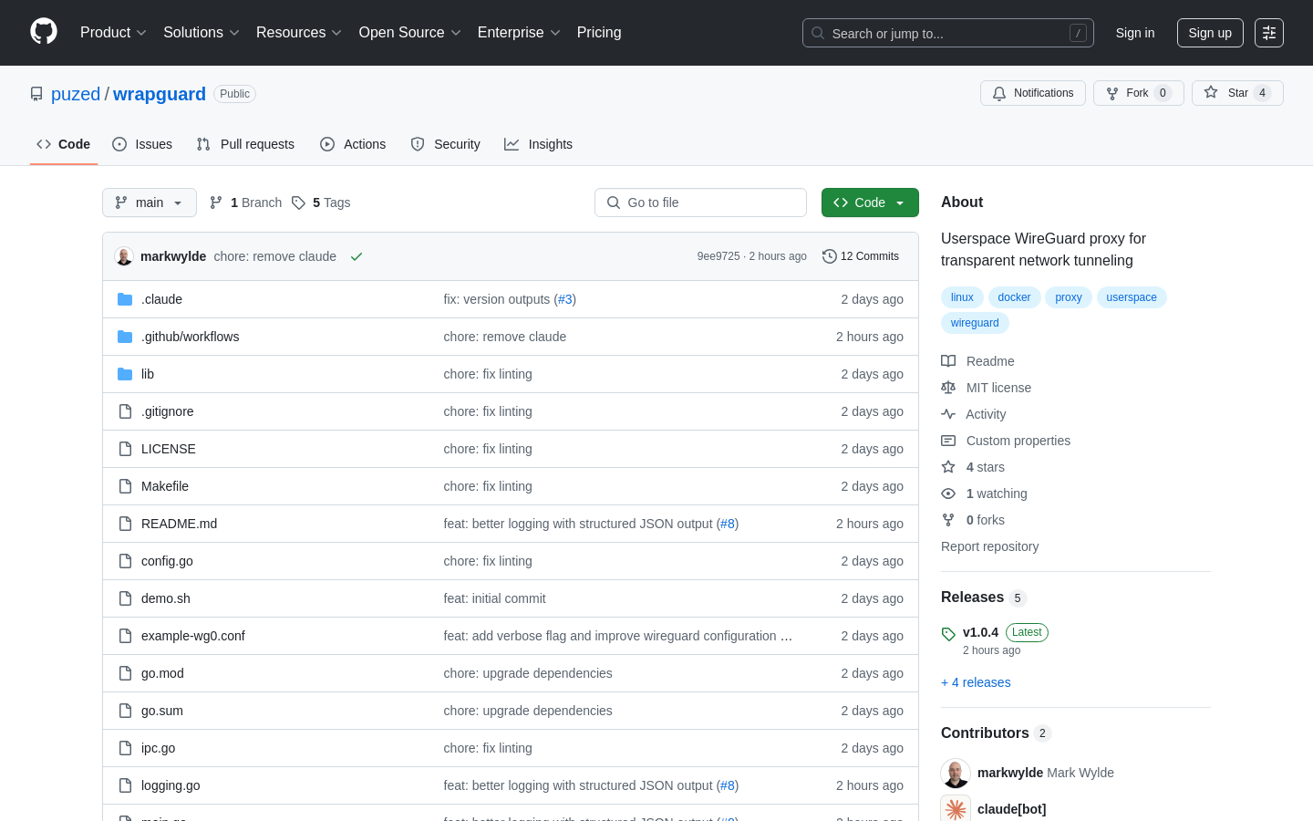Expand the Enterprise menu

click(519, 33)
